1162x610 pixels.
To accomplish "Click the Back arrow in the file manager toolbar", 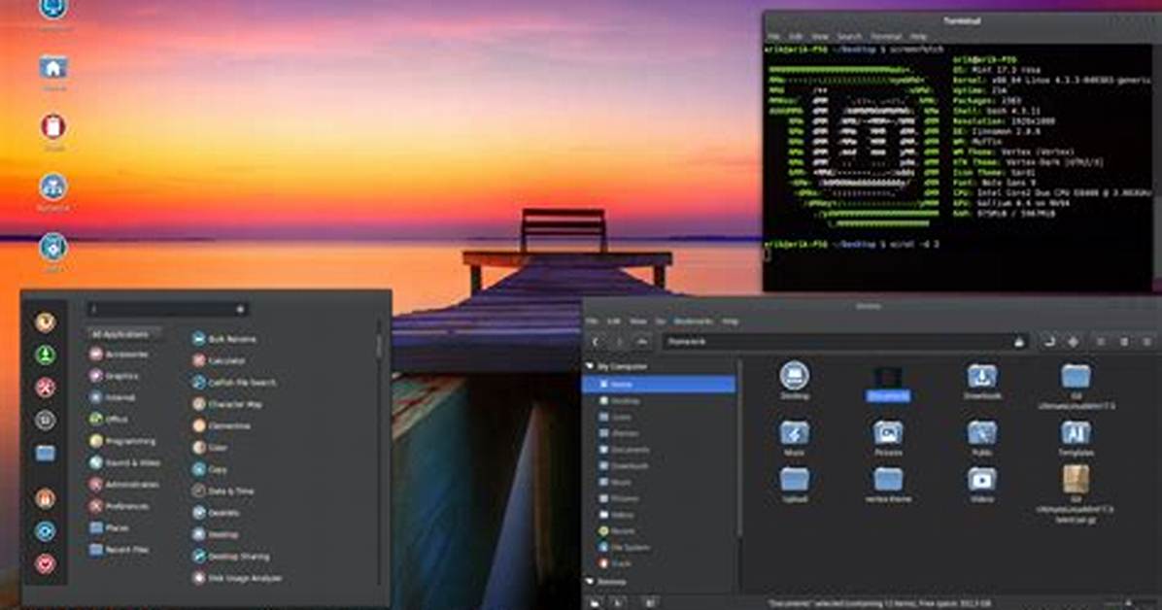I will coord(596,342).
